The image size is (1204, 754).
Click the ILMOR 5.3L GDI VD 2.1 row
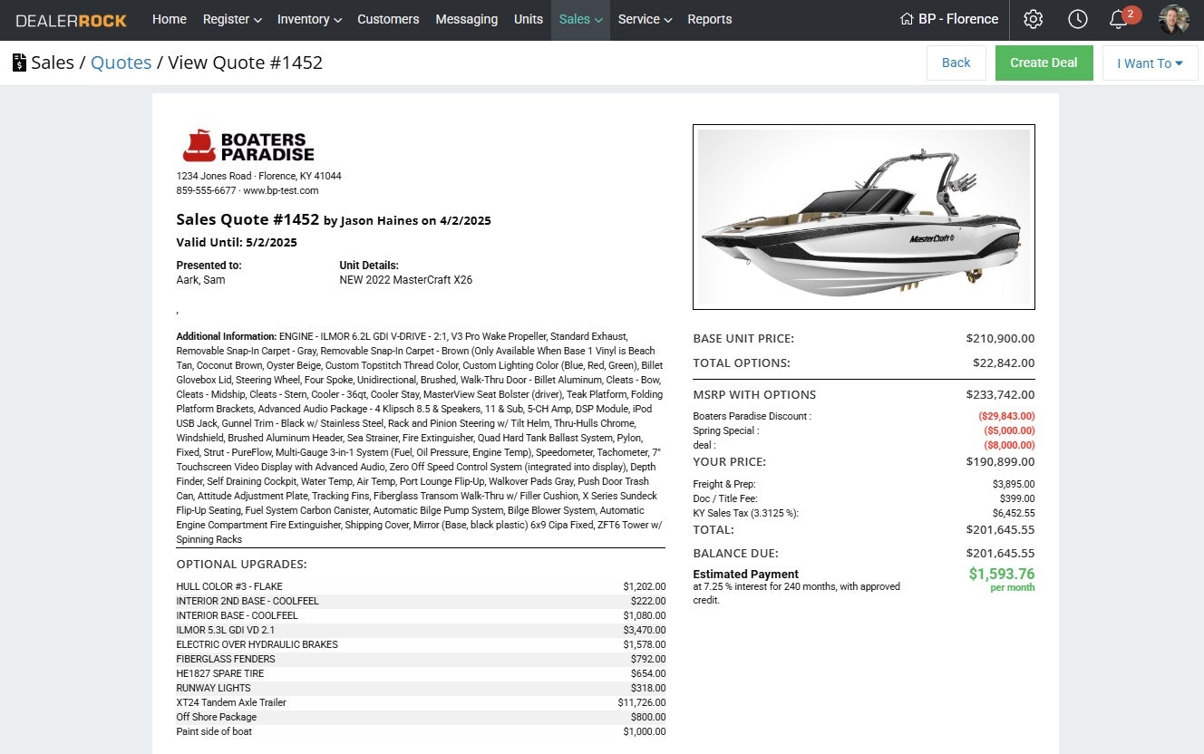point(421,630)
